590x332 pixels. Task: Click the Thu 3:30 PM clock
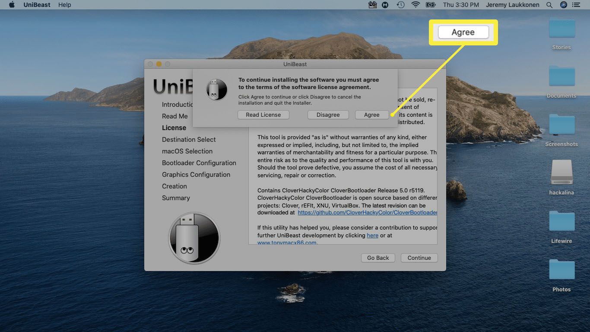pyautogui.click(x=461, y=5)
